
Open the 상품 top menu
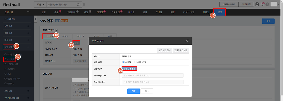[43, 12]
